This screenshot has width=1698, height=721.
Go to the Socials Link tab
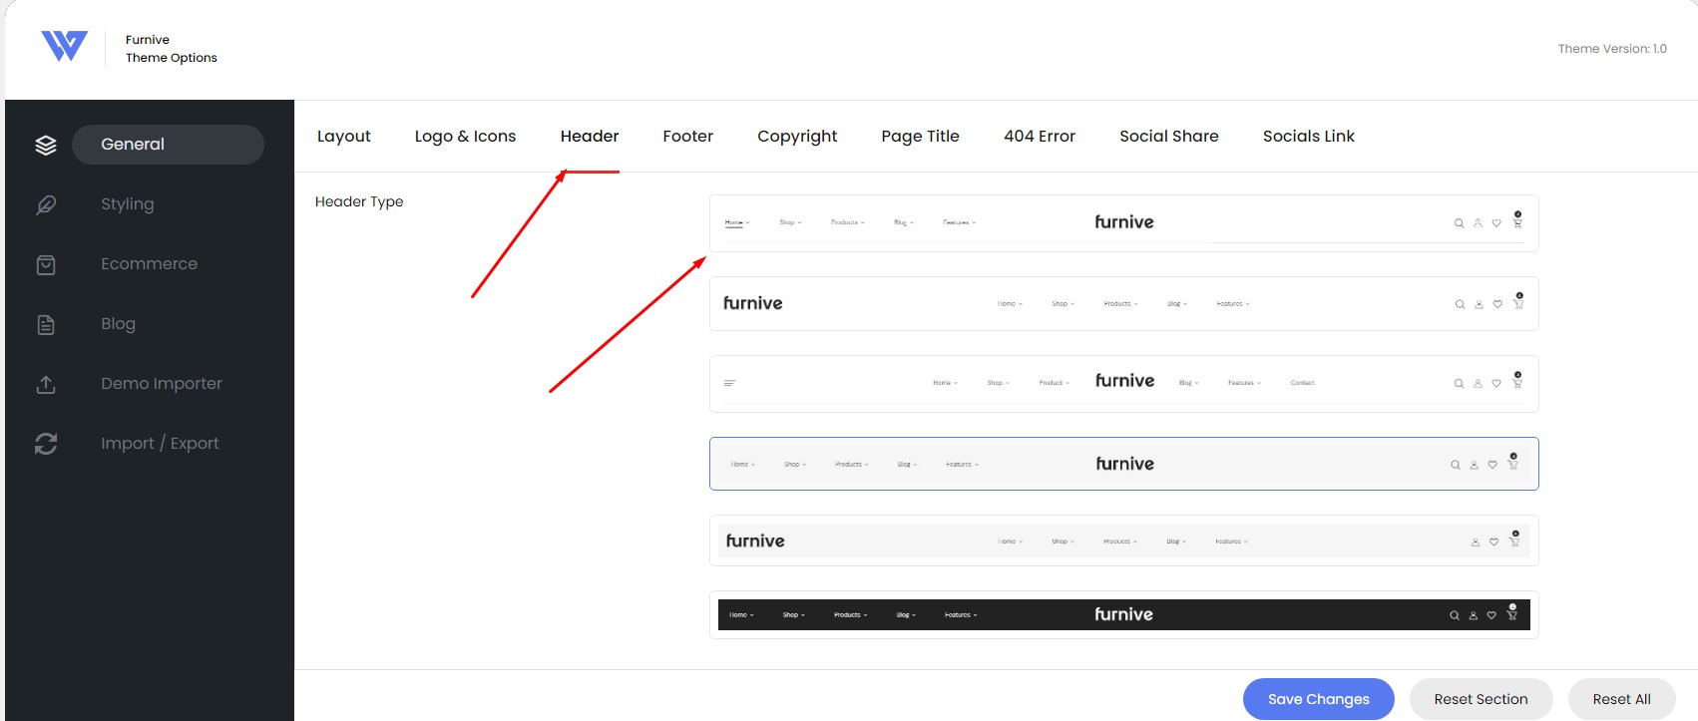[1308, 137]
